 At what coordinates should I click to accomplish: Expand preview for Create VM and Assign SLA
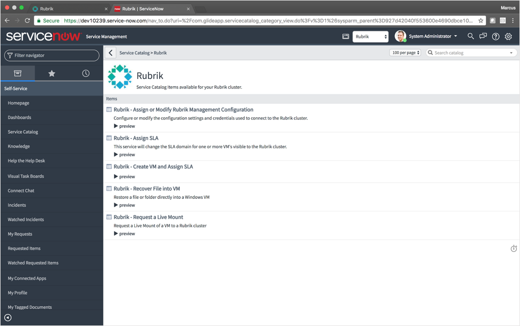point(125,177)
